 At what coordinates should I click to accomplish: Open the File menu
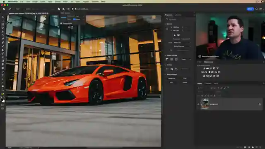click(22, 2)
